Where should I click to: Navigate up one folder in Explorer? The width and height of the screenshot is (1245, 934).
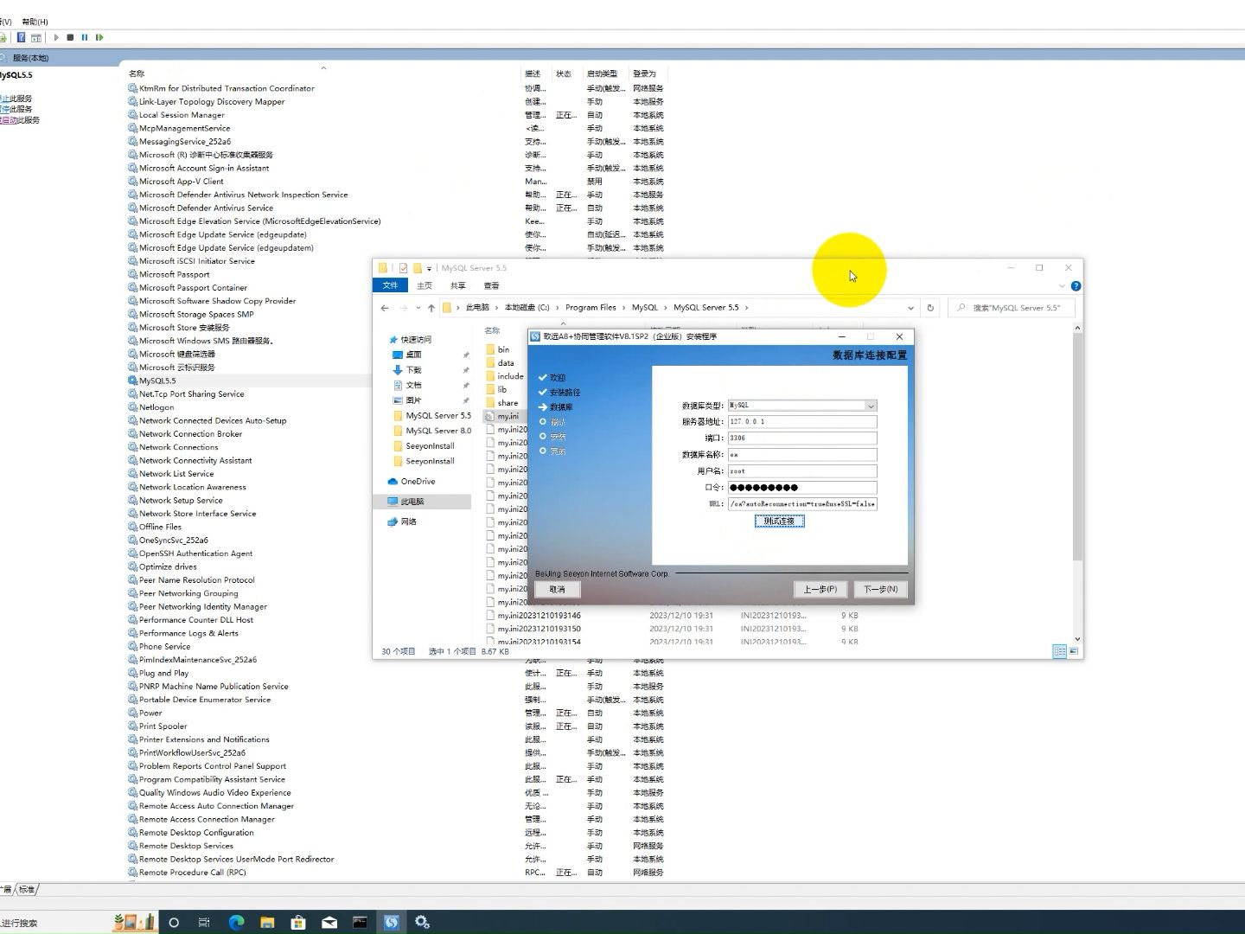point(431,308)
